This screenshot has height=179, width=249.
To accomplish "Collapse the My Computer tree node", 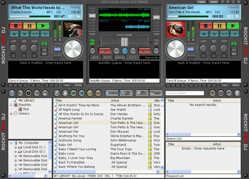I will (11, 143).
